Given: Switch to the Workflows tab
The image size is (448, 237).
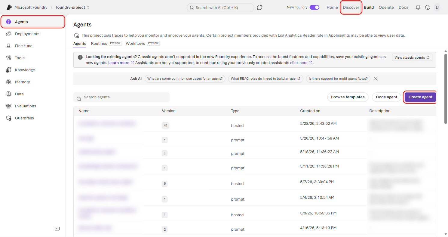Looking at the screenshot, I should pos(135,43).
